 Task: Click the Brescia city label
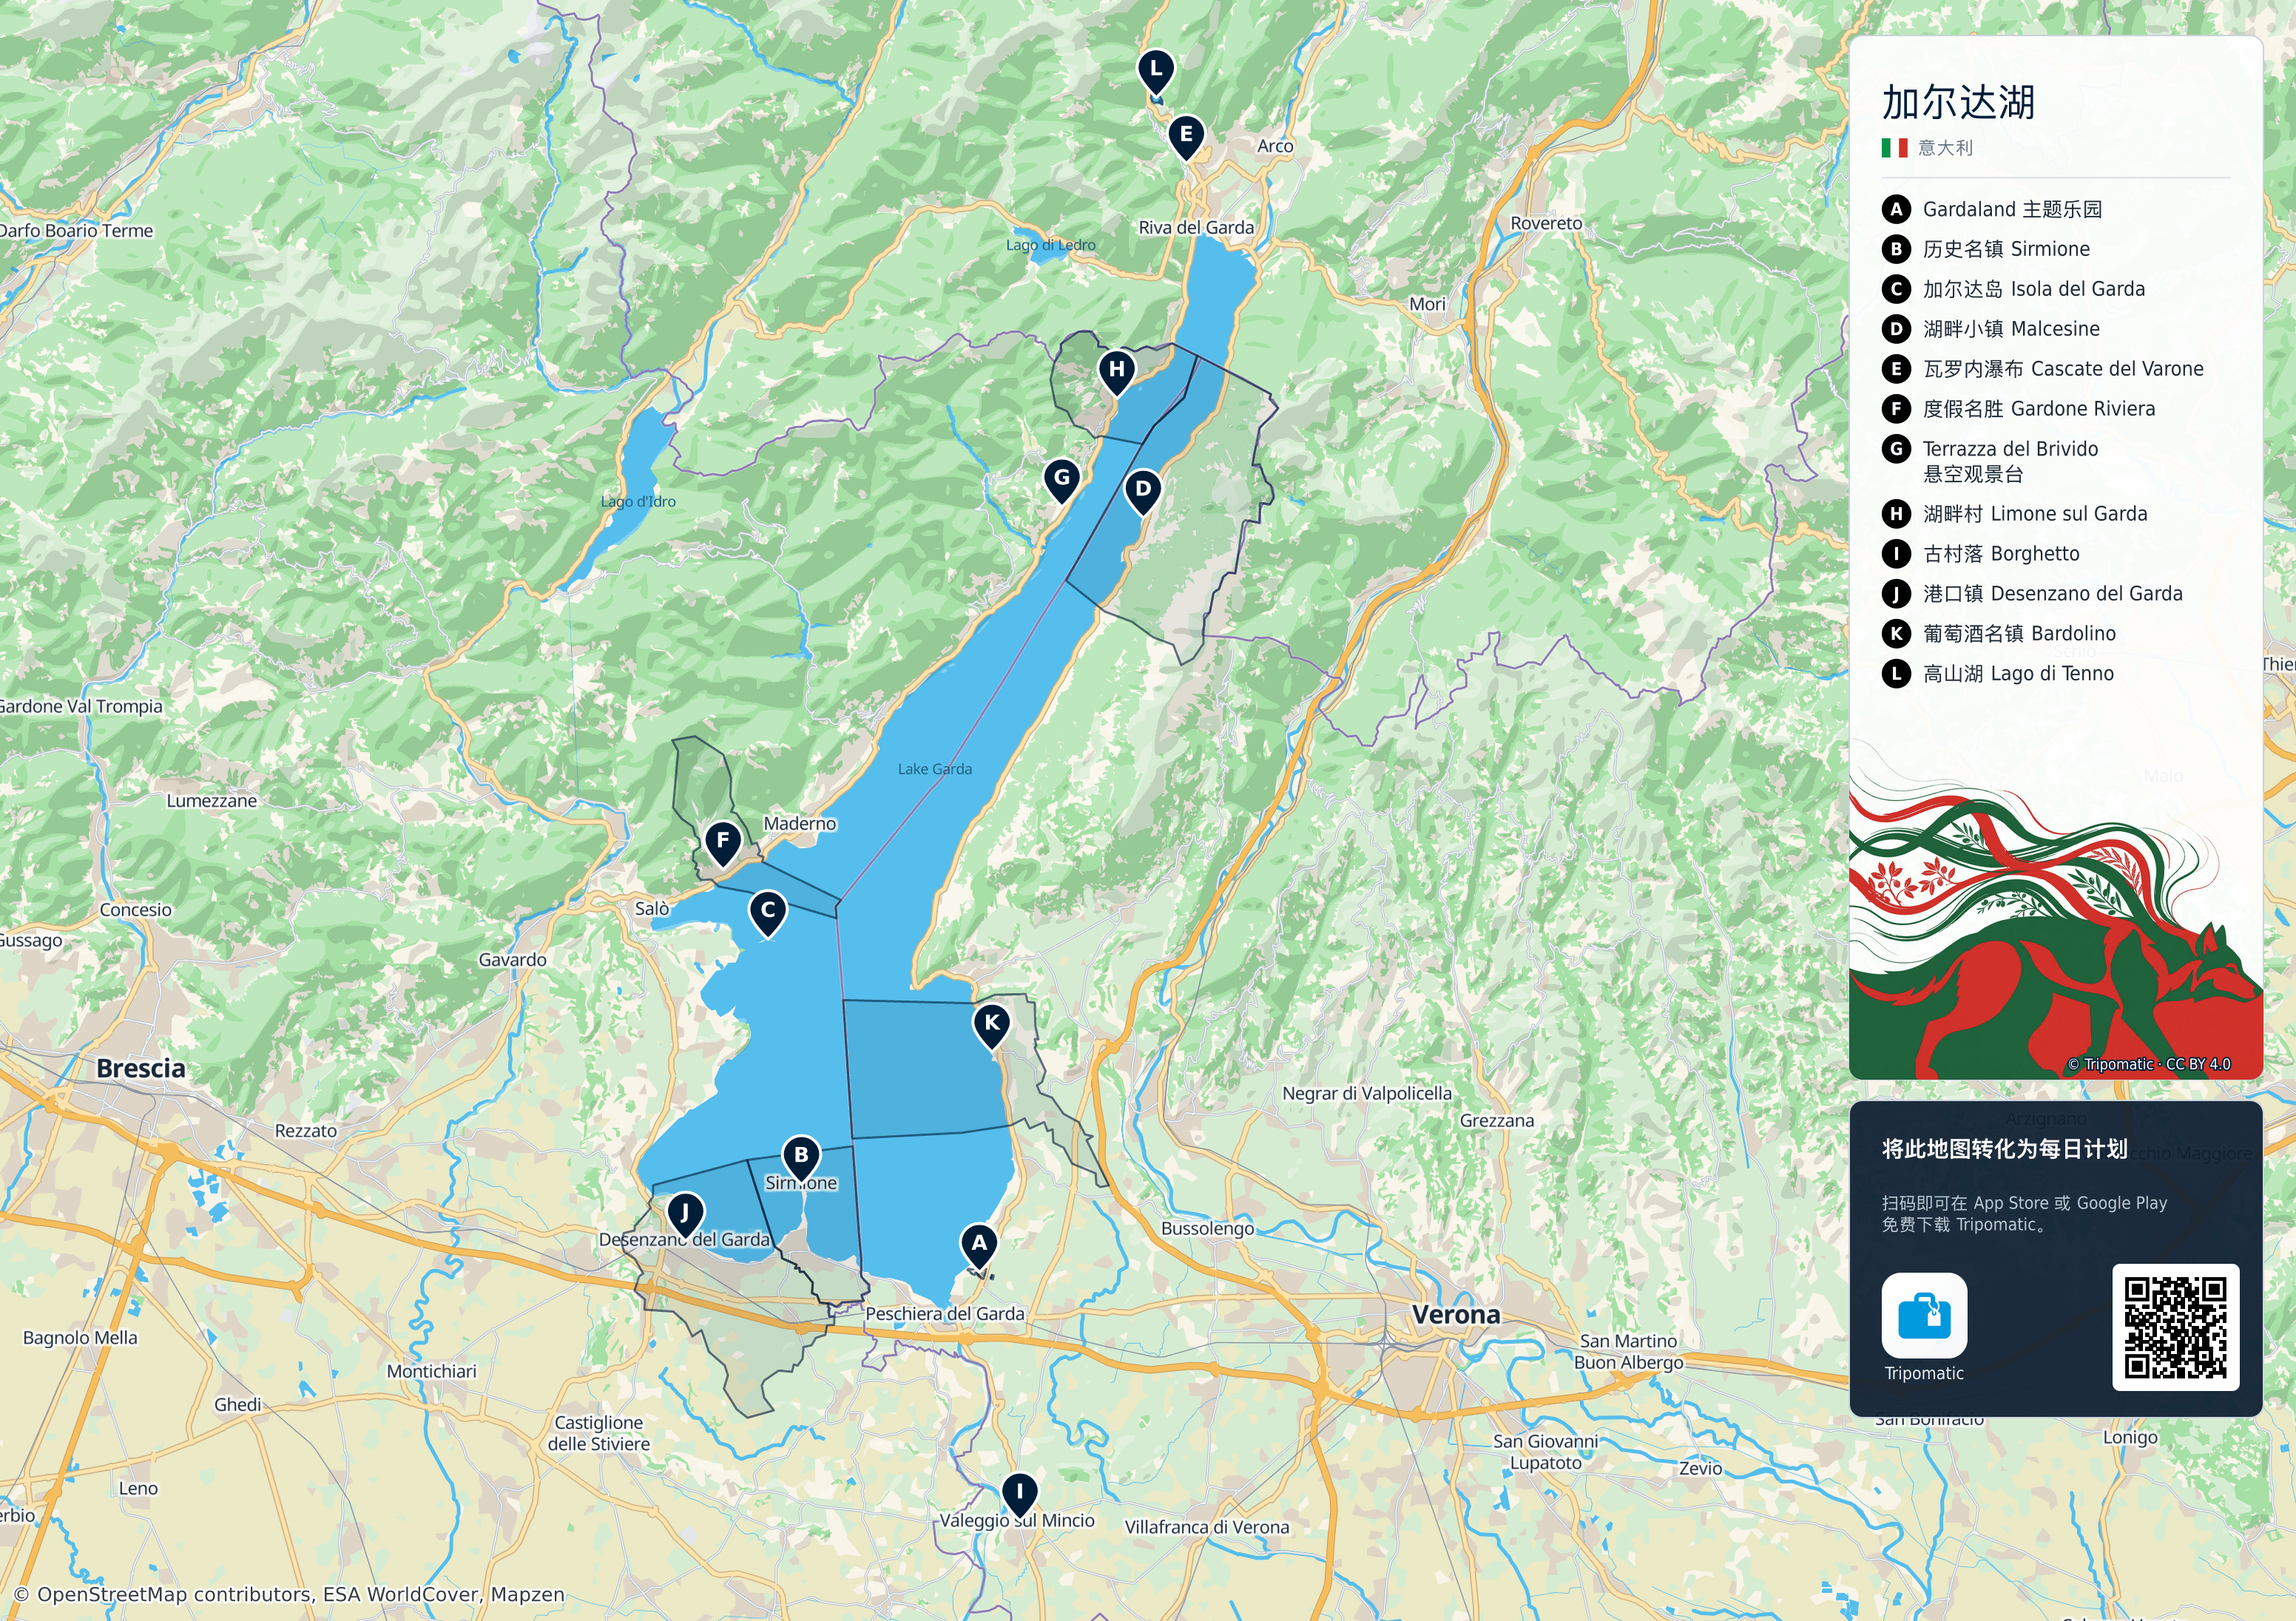pos(141,1068)
